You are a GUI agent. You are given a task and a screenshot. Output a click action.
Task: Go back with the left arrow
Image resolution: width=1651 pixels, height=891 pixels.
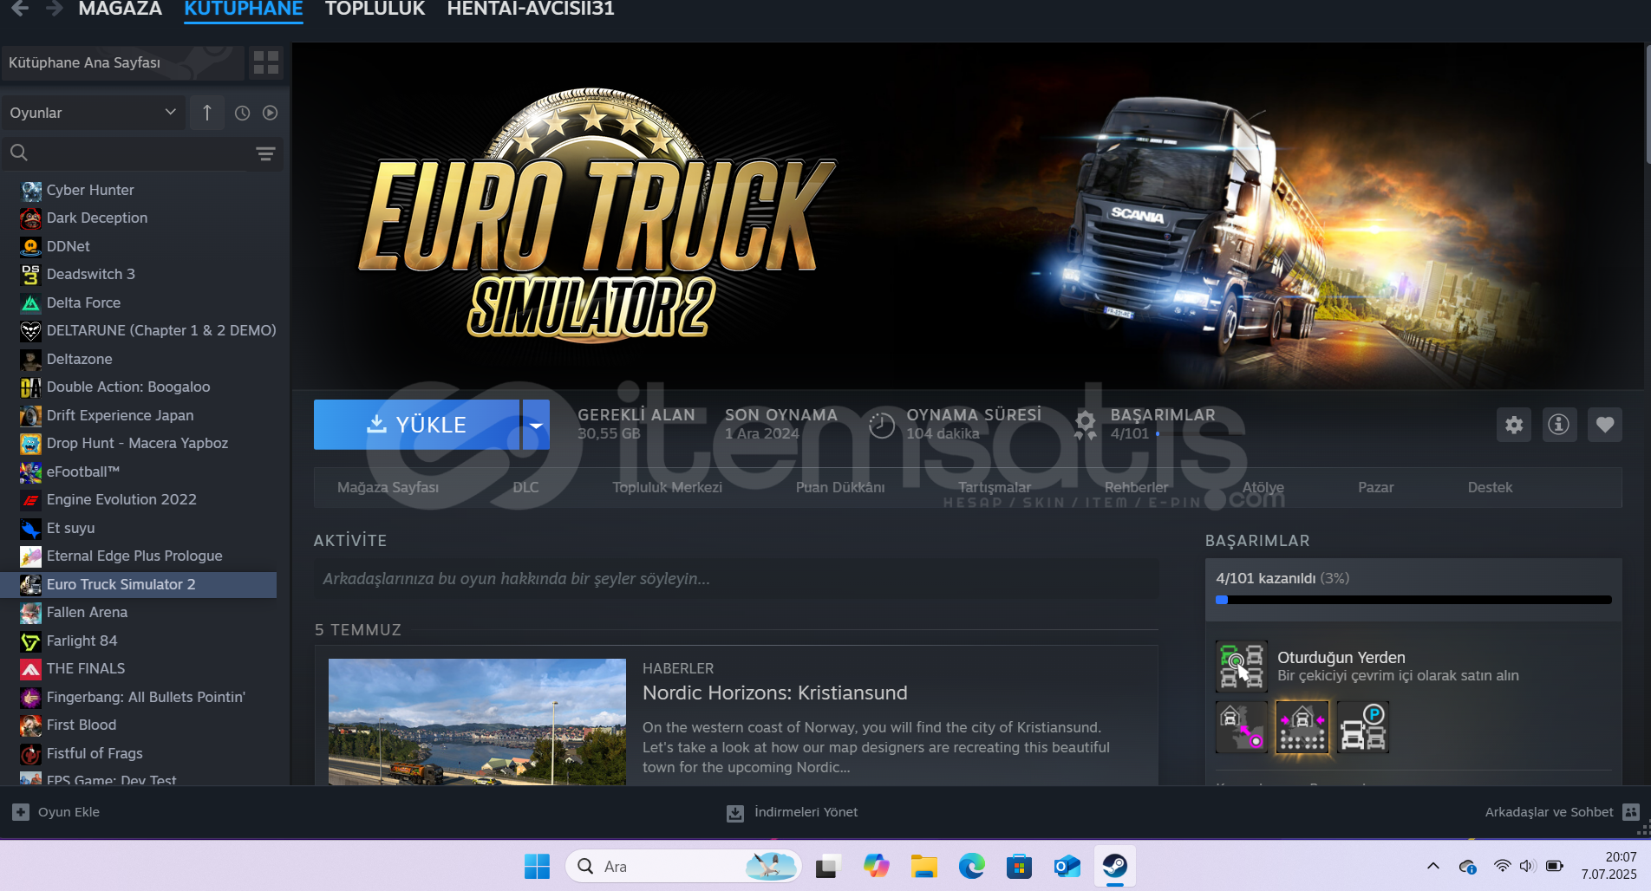[x=19, y=8]
